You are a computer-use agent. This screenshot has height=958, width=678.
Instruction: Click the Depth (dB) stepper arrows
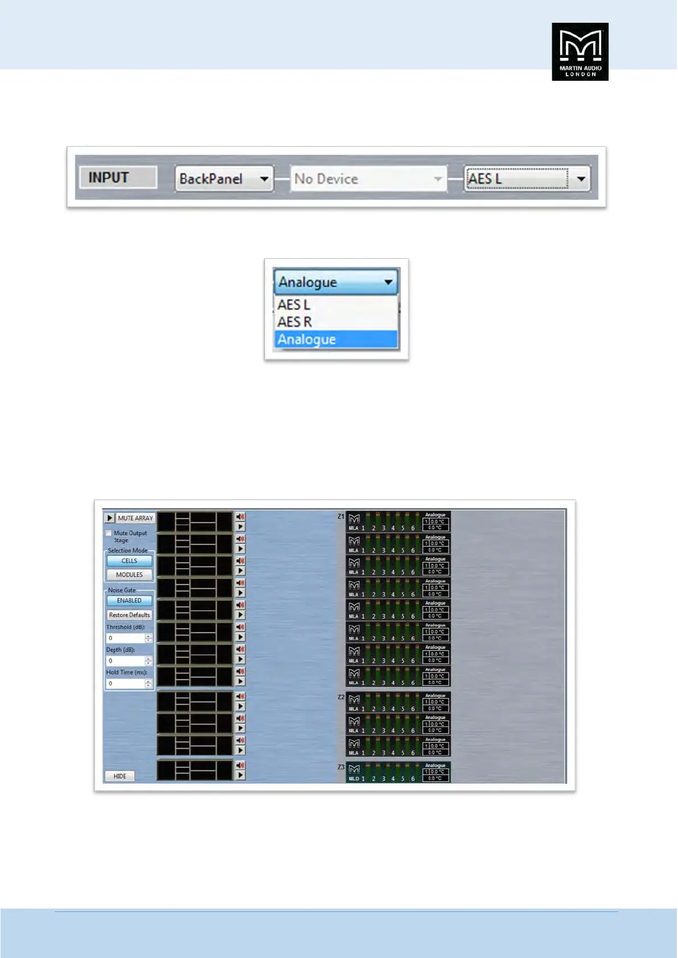click(149, 661)
